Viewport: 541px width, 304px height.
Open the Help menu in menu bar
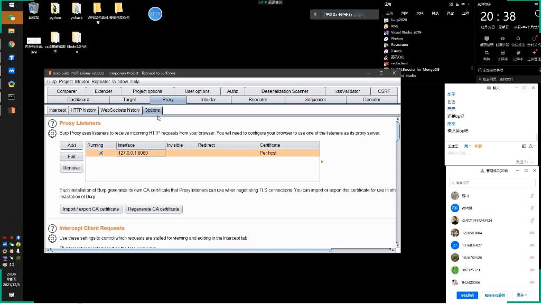tap(135, 82)
